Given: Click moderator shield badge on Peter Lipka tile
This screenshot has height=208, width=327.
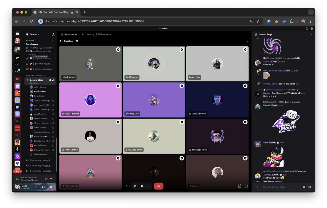Looking at the screenshot, I should pyautogui.click(x=245, y=50).
